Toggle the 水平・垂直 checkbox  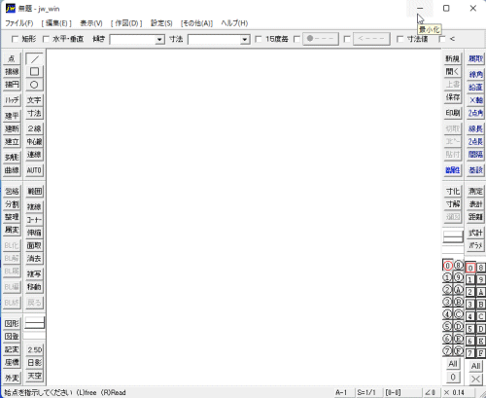[x=46, y=39]
